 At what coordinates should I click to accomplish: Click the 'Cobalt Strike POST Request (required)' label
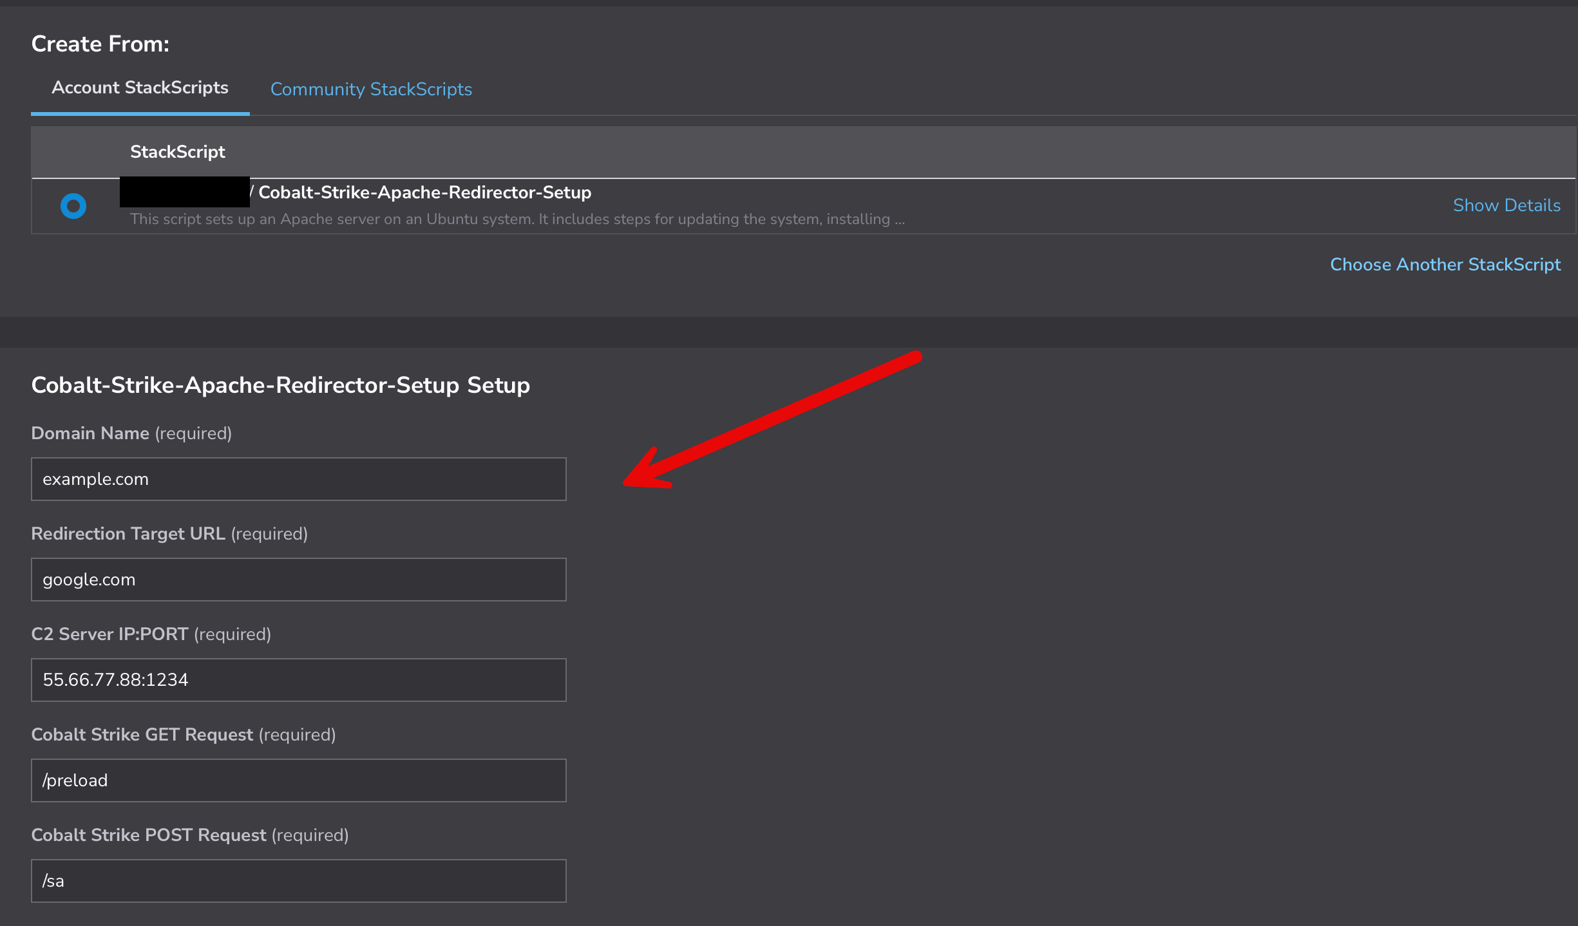190,835
